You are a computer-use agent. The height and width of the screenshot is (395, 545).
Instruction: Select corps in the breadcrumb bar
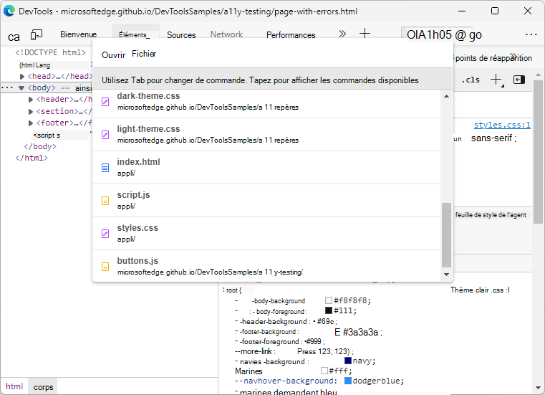pyautogui.click(x=43, y=387)
